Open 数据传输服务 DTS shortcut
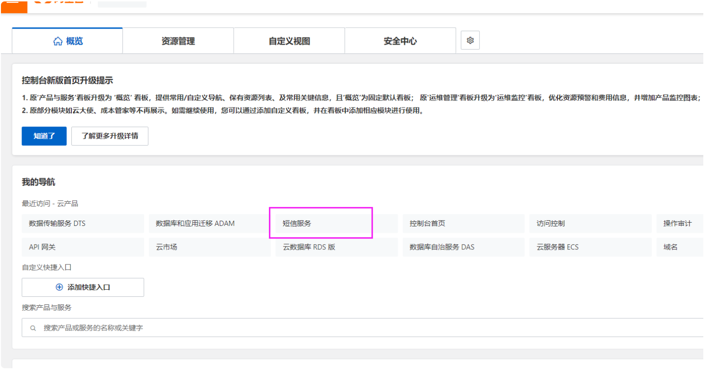Image resolution: width=708 pixels, height=371 pixels. click(83, 224)
